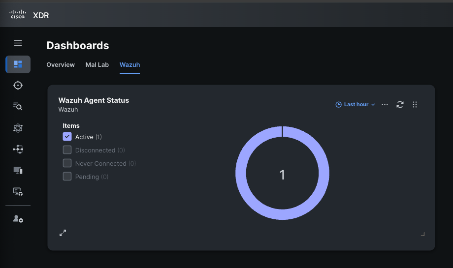Toggle the Disconnected checkbox
Image resolution: width=453 pixels, height=268 pixels.
click(67, 150)
